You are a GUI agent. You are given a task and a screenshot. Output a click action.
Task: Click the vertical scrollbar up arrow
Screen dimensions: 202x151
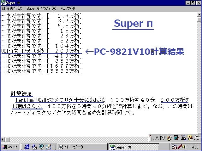[x=199, y=14]
